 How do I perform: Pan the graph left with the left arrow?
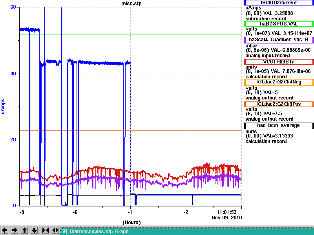[5, 230]
